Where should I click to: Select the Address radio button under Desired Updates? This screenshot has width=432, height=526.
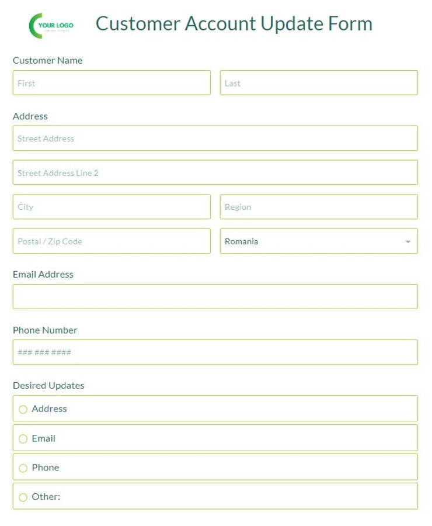coord(23,409)
